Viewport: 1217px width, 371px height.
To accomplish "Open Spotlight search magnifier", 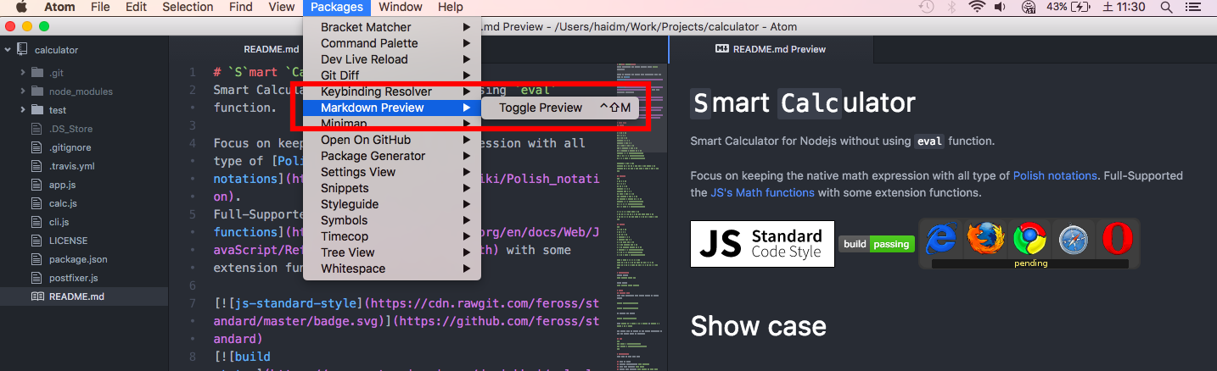I will pos(1167,7).
